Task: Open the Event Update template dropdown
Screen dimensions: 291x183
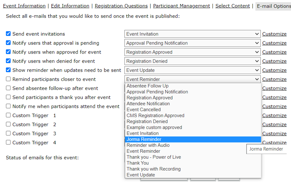Action: tap(192, 70)
